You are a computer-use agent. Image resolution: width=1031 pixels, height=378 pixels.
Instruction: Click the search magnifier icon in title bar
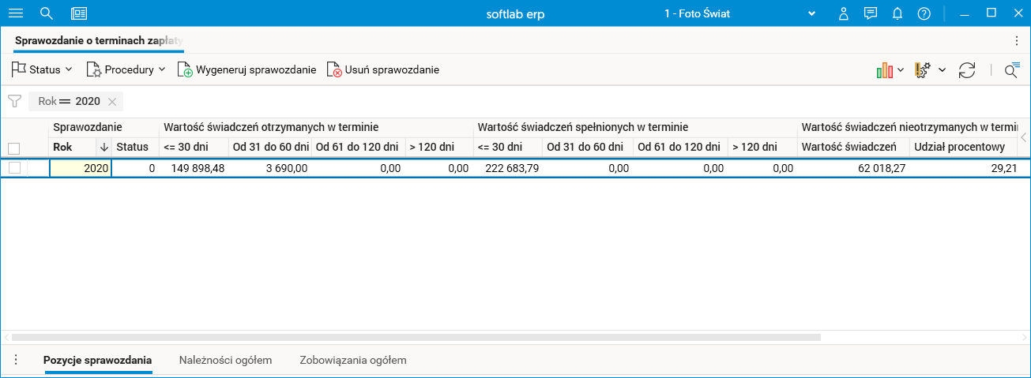click(47, 13)
